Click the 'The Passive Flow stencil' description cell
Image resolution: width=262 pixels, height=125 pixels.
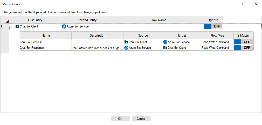coord(98,48)
